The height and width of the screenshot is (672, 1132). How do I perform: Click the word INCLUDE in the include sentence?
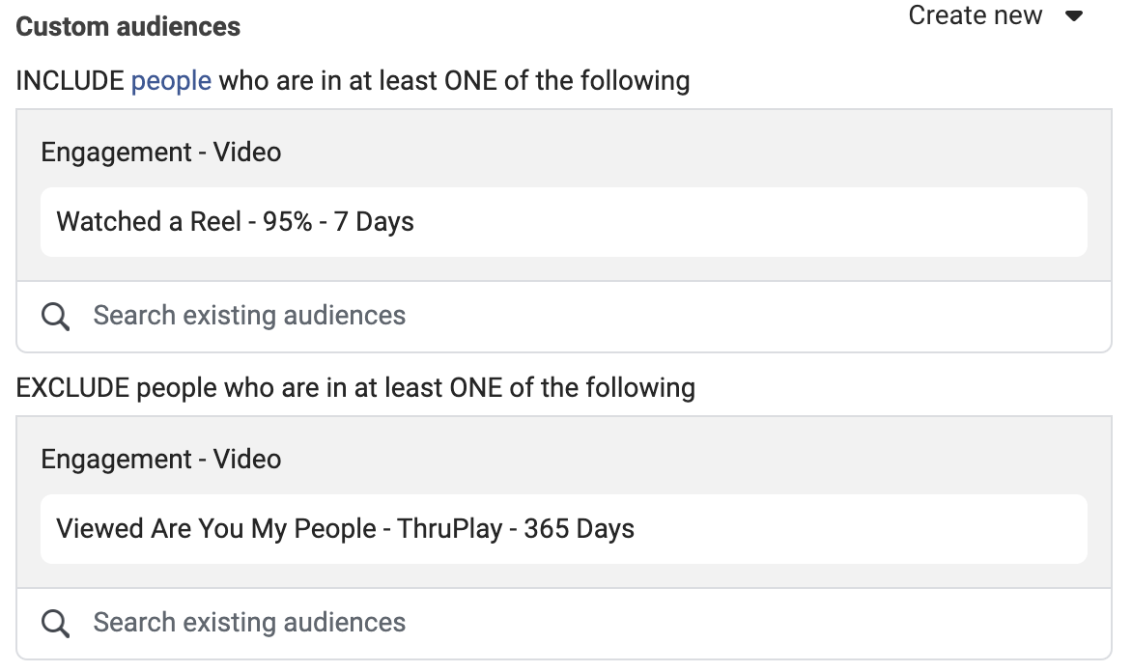(71, 81)
